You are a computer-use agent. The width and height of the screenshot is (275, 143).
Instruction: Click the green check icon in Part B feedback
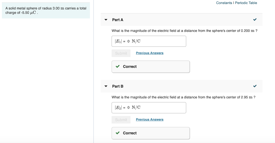point(118,133)
